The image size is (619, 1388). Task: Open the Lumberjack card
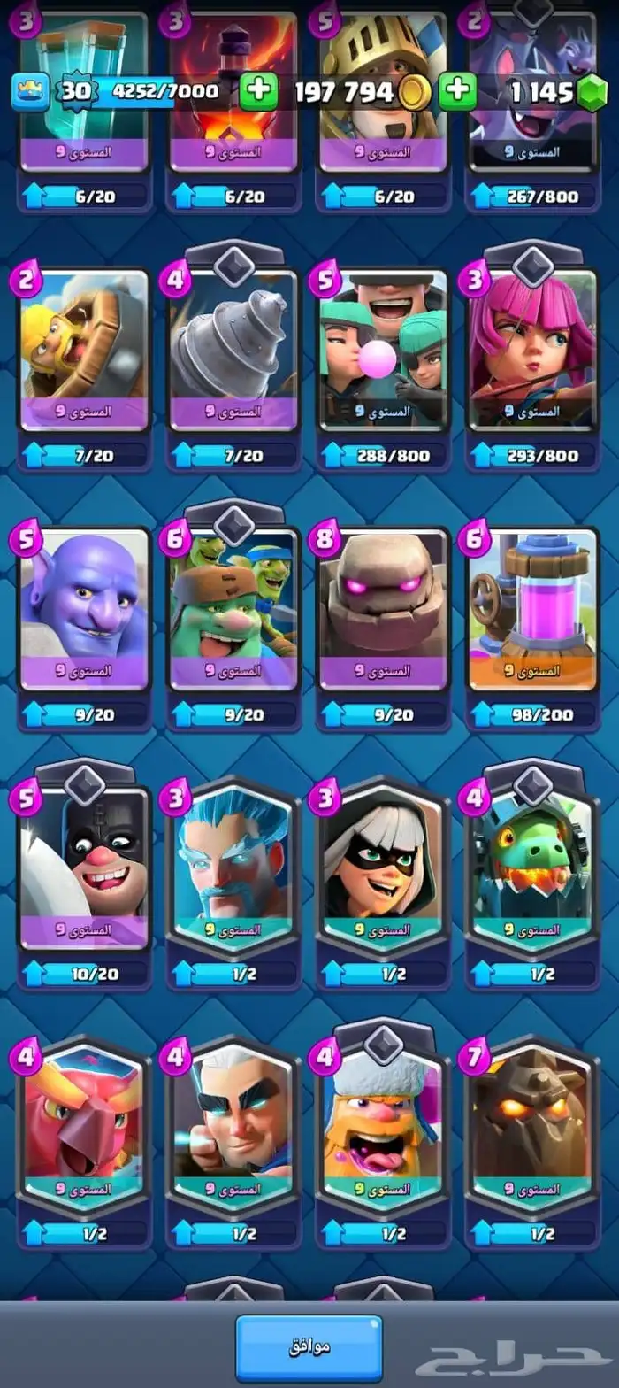[x=383, y=1124]
